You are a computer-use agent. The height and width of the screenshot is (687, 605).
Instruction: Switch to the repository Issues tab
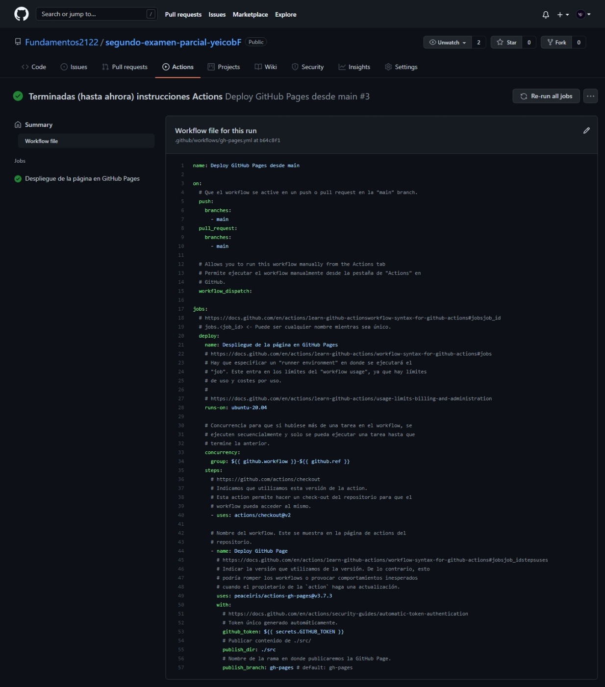coord(74,67)
